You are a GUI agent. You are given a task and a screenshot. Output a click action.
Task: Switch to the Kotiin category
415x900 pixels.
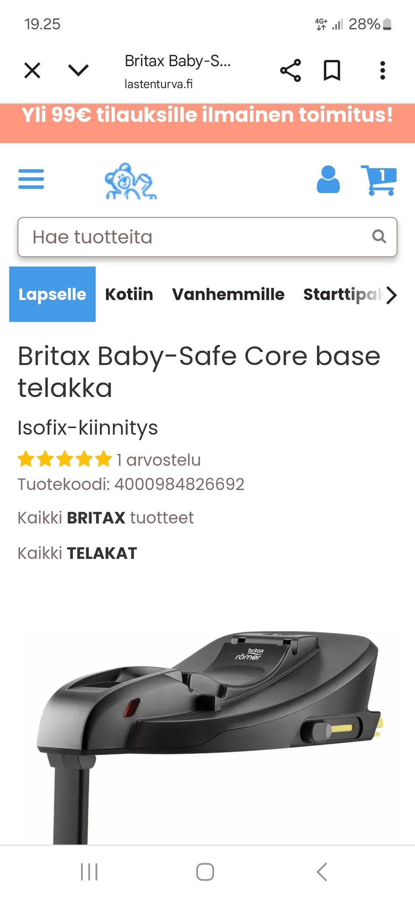(x=129, y=294)
